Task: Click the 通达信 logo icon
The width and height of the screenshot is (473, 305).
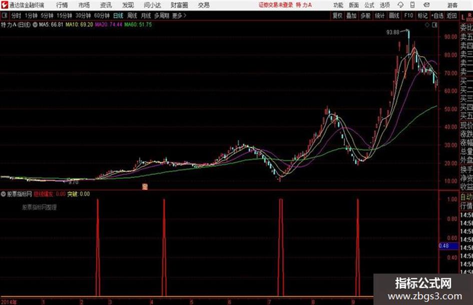Action: click(x=5, y=5)
